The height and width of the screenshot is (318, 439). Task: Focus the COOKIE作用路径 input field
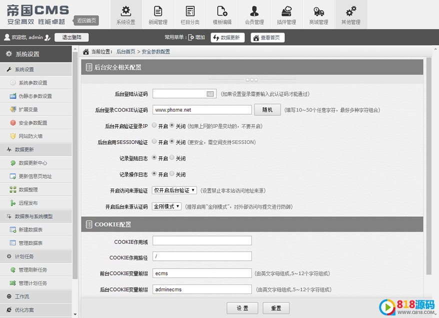point(202,256)
